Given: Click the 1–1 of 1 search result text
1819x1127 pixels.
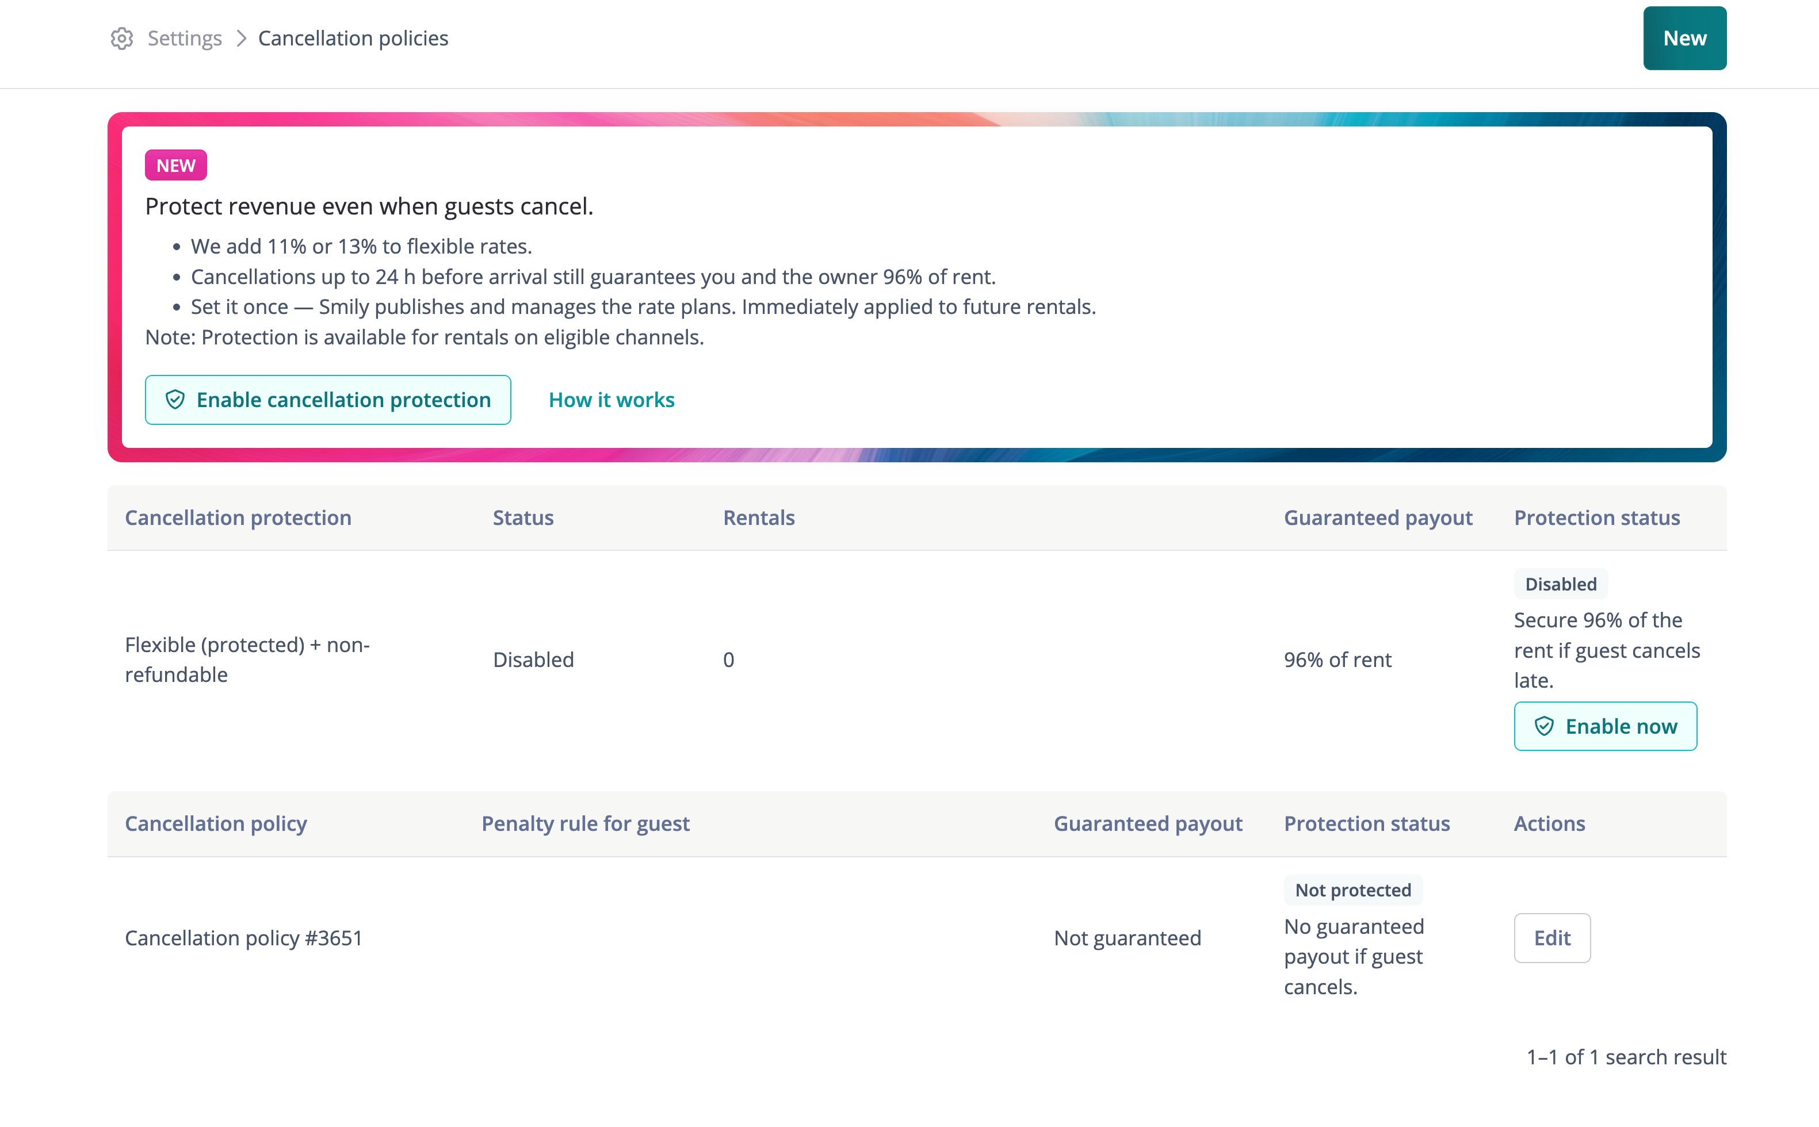Looking at the screenshot, I should click(x=1626, y=1057).
